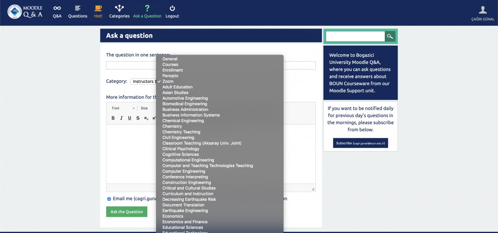This screenshot has height=233, width=498.
Task: Select Computer Engineering from the list
Action: tap(183, 171)
